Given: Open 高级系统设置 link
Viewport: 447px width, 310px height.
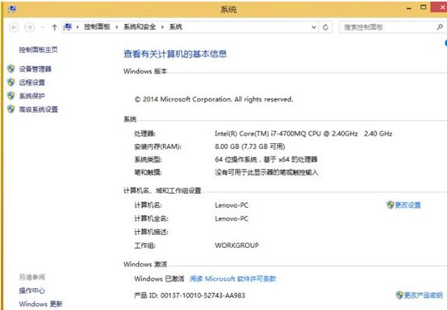Looking at the screenshot, I should pyautogui.click(x=39, y=110).
